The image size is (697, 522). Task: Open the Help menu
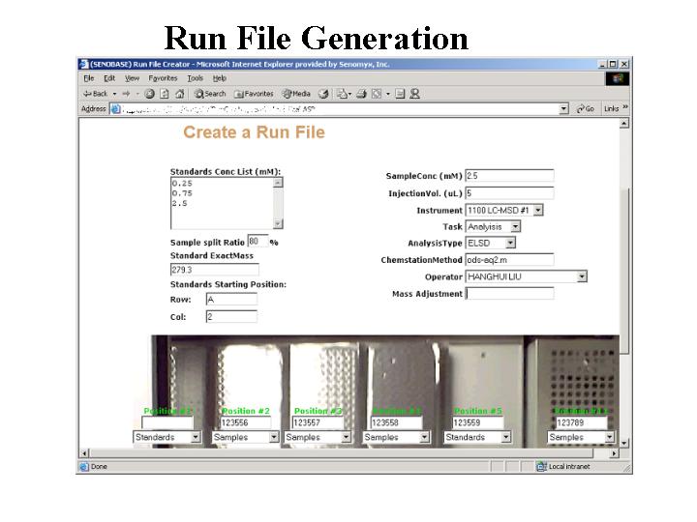click(220, 78)
